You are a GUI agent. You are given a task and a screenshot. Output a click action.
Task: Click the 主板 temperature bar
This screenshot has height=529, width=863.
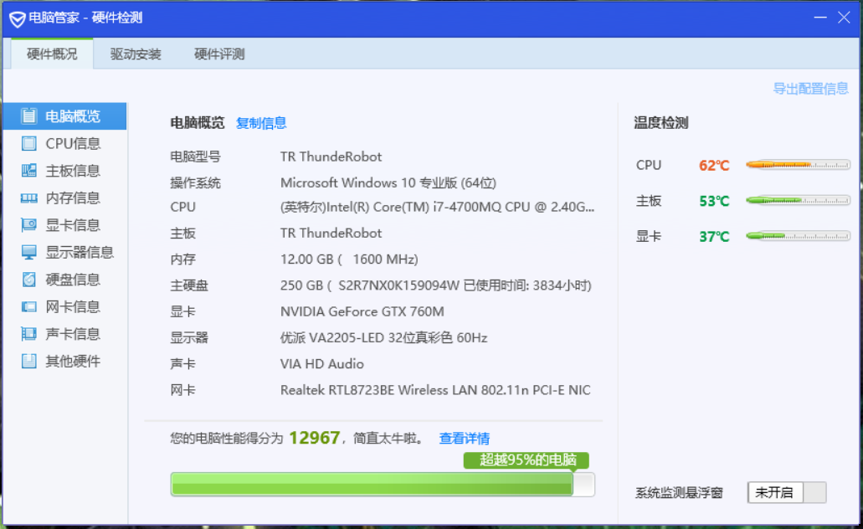(798, 200)
